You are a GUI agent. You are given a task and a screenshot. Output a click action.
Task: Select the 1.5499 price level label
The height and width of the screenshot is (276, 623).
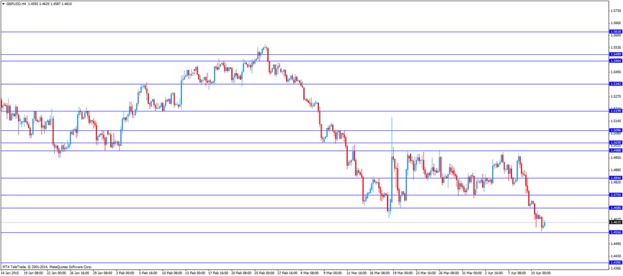pyautogui.click(x=615, y=54)
